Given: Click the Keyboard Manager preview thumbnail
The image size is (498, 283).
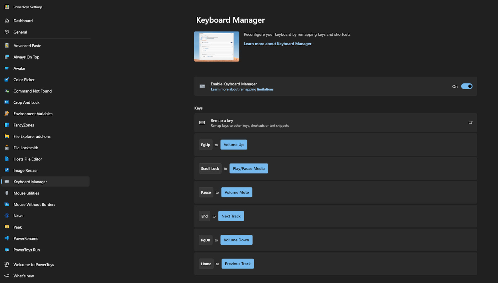Looking at the screenshot, I should pos(217,46).
